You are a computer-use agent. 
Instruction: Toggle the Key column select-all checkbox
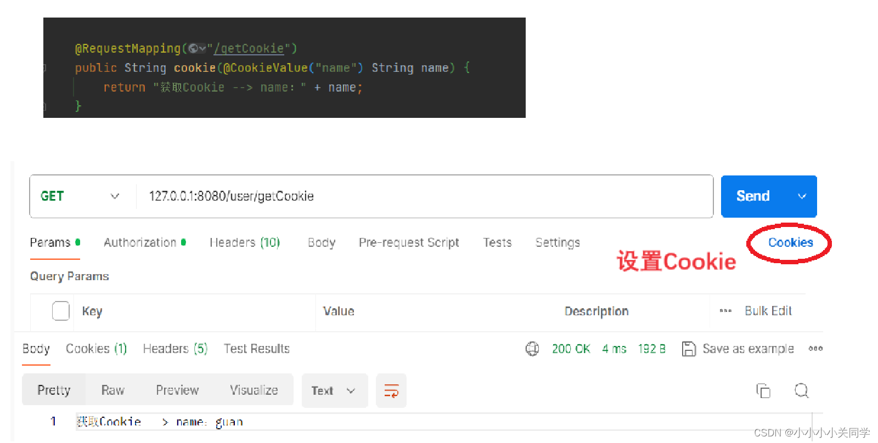[x=61, y=311]
